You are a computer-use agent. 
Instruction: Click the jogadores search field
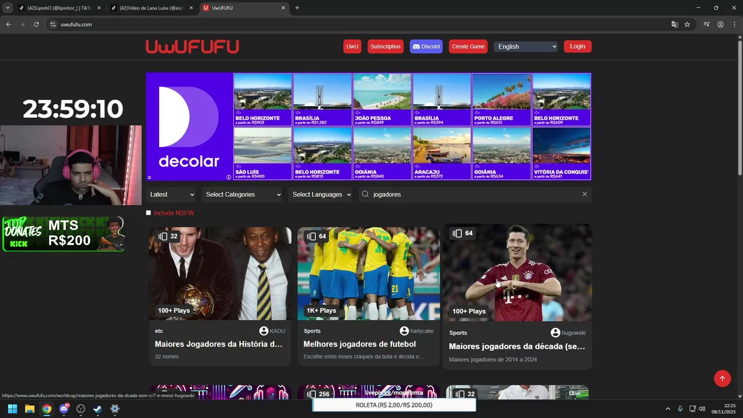[x=475, y=194]
